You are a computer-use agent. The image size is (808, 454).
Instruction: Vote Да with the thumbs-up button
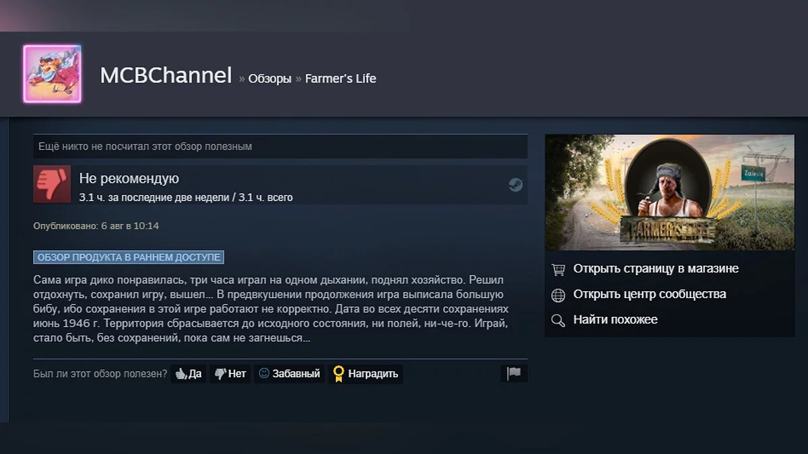(189, 374)
